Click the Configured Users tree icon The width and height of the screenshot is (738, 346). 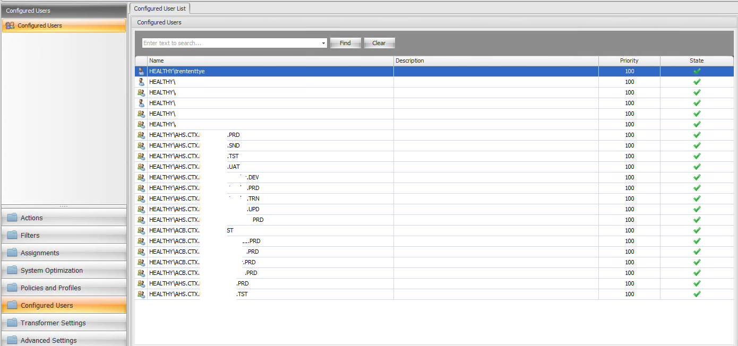click(10, 25)
